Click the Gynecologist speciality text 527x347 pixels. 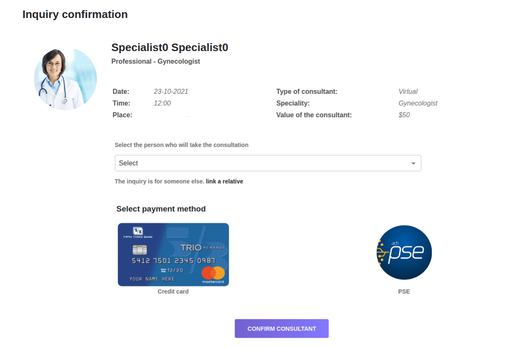[417, 103]
